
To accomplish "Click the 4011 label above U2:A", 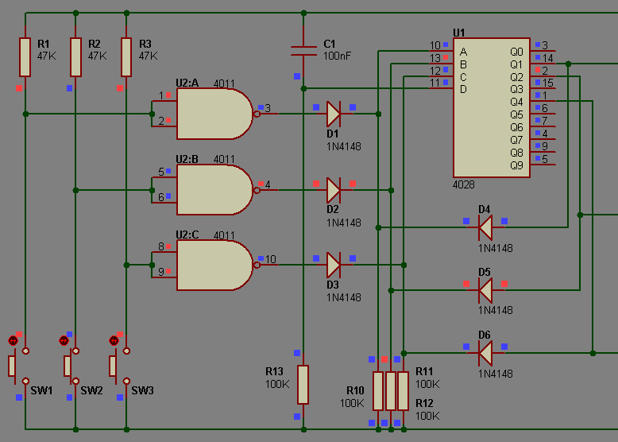I will [x=224, y=83].
